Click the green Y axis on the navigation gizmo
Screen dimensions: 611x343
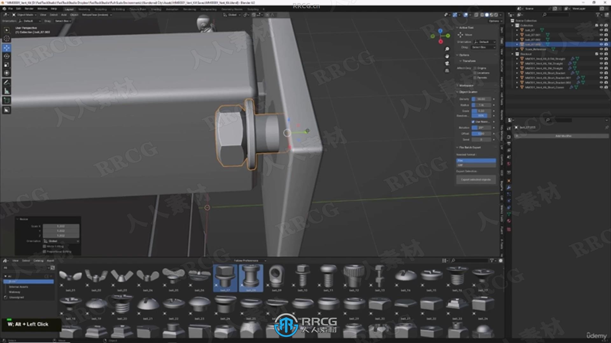tap(448, 36)
